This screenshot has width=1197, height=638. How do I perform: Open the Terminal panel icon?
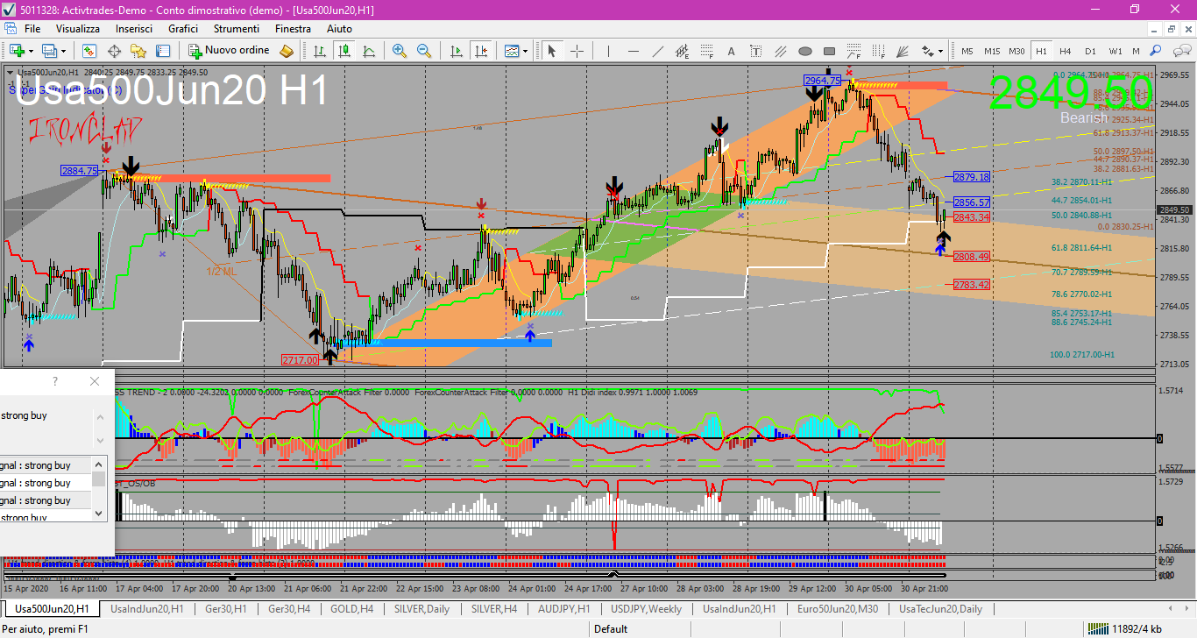point(163,51)
